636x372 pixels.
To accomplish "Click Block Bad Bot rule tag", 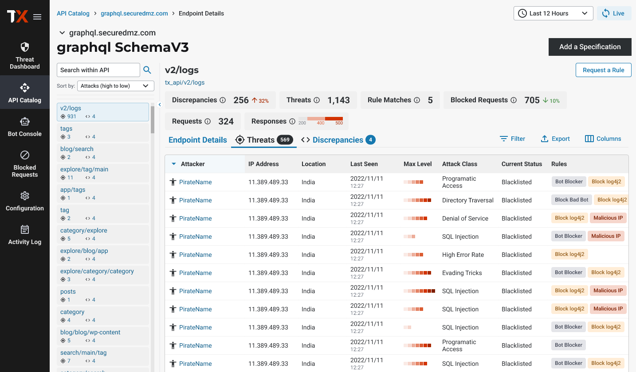I will pos(572,200).
